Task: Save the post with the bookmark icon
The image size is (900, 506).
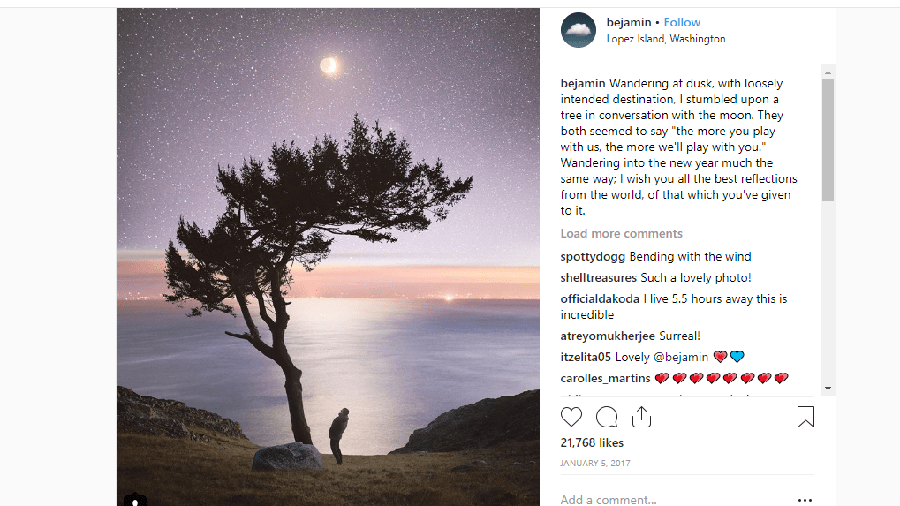Action: [x=805, y=417]
